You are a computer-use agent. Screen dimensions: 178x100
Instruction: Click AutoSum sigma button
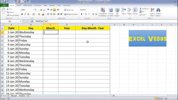point(140,9)
